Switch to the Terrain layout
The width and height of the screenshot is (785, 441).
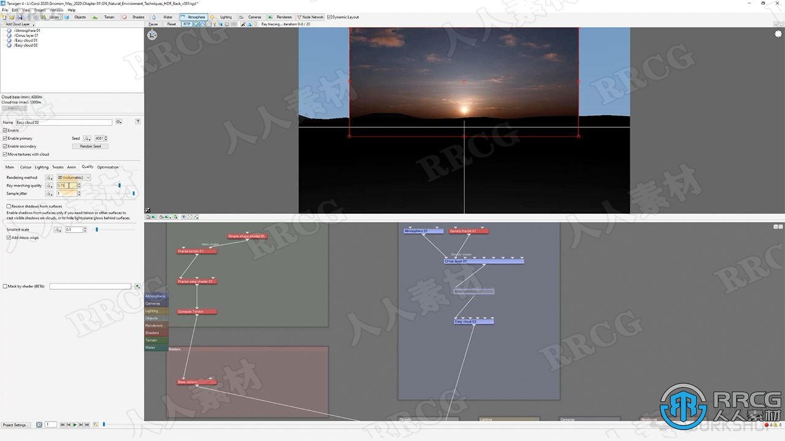[x=105, y=17]
